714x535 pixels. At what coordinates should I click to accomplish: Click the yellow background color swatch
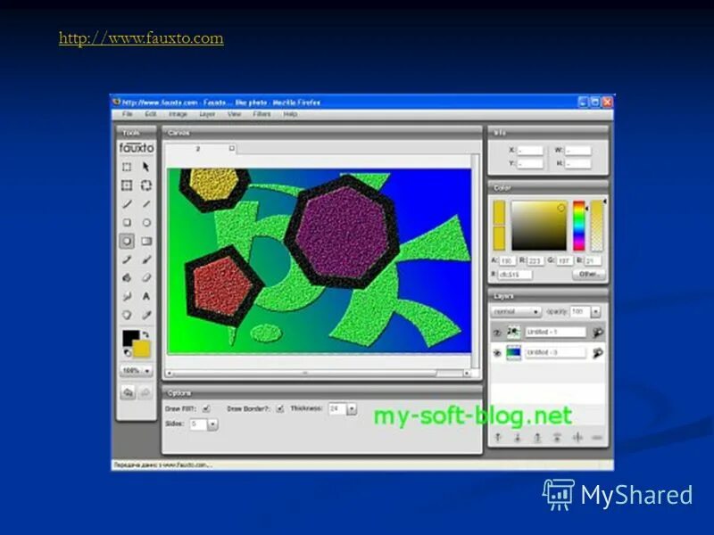pos(142,349)
